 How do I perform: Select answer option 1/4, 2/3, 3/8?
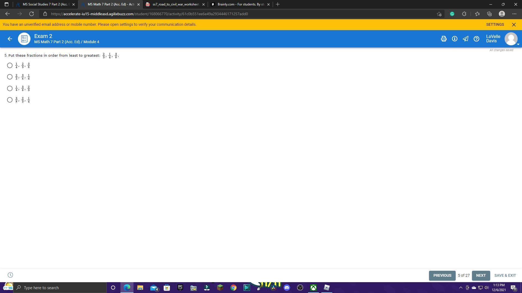[10, 65]
